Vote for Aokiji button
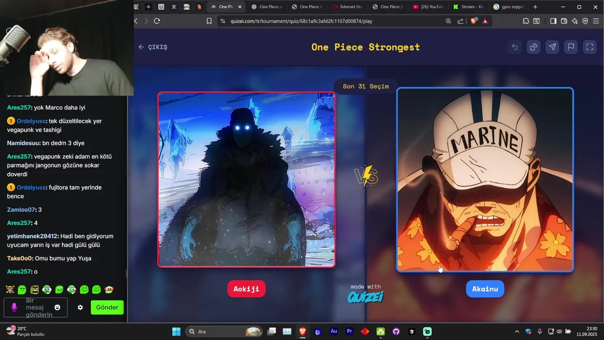This screenshot has width=604, height=340. [246, 289]
